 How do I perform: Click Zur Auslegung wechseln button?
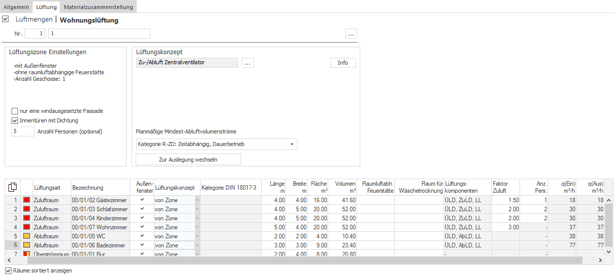click(x=188, y=160)
